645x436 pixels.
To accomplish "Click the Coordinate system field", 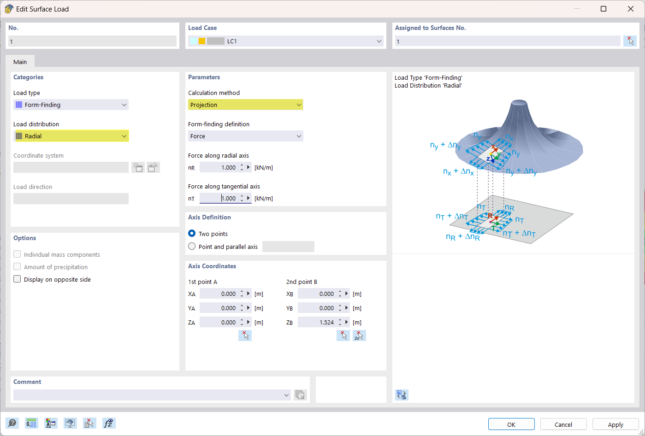I will point(71,167).
